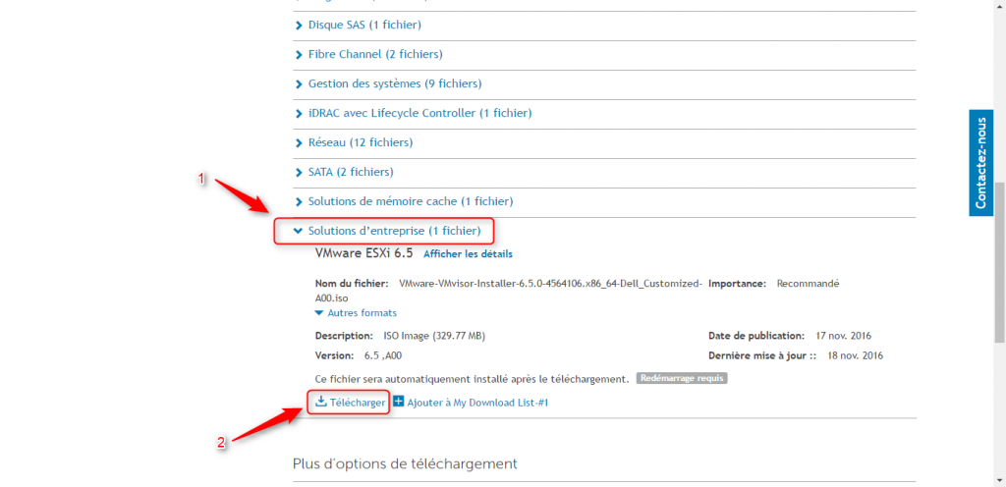Click the download arrow icon beside Télécharger
This screenshot has width=1006, height=487.
point(321,402)
